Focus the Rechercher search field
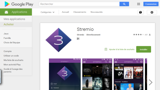160x90 pixels. tap(79, 4)
